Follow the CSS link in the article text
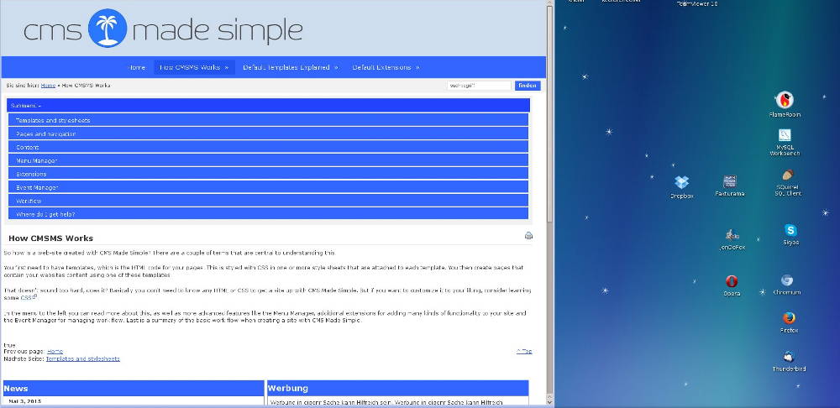840x408 pixels. point(28,298)
